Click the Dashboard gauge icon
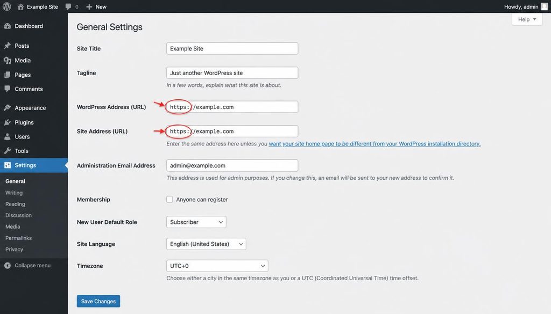 click(x=8, y=26)
